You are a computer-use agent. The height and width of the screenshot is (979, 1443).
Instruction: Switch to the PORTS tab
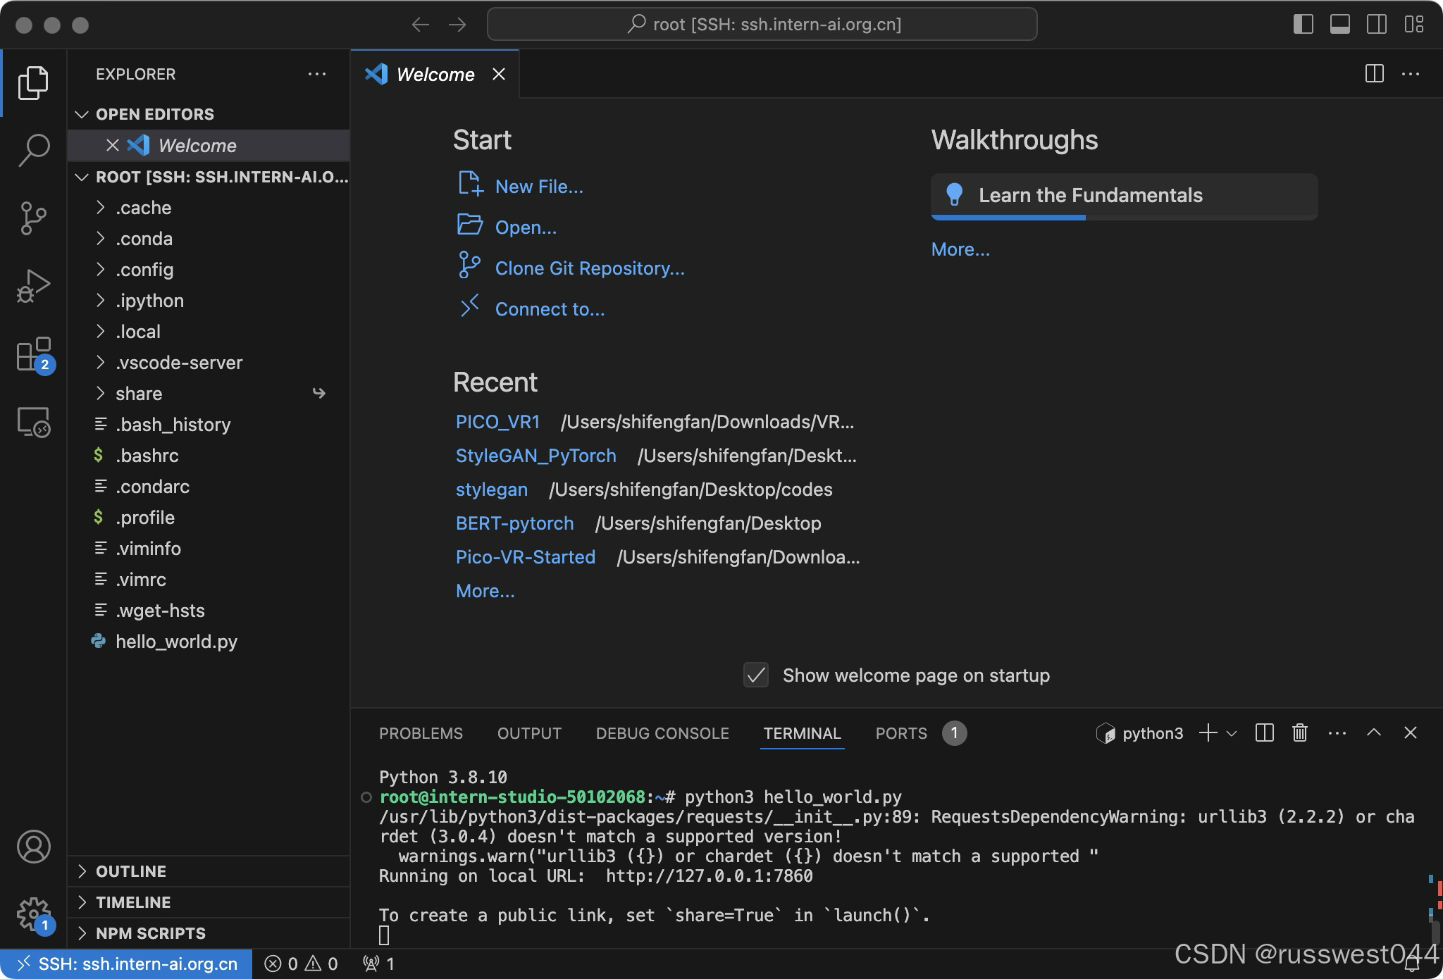click(900, 733)
